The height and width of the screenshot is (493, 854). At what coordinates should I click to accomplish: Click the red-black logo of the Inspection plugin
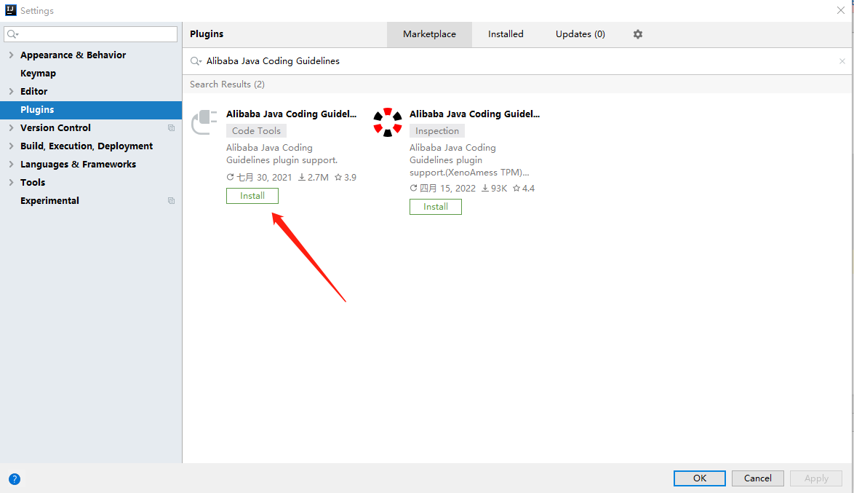pyautogui.click(x=388, y=122)
